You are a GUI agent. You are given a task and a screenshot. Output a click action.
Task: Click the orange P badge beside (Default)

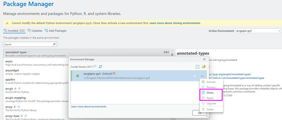click(x=114, y=73)
